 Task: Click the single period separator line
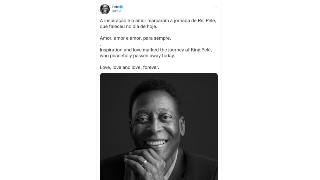point(100,44)
